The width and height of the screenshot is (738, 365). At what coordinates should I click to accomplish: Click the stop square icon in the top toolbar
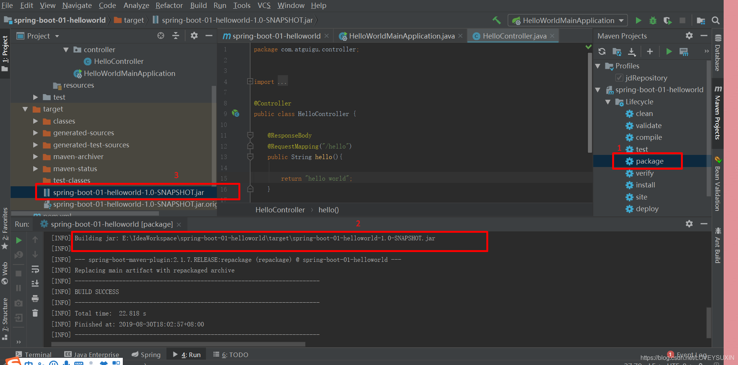pyautogui.click(x=682, y=20)
